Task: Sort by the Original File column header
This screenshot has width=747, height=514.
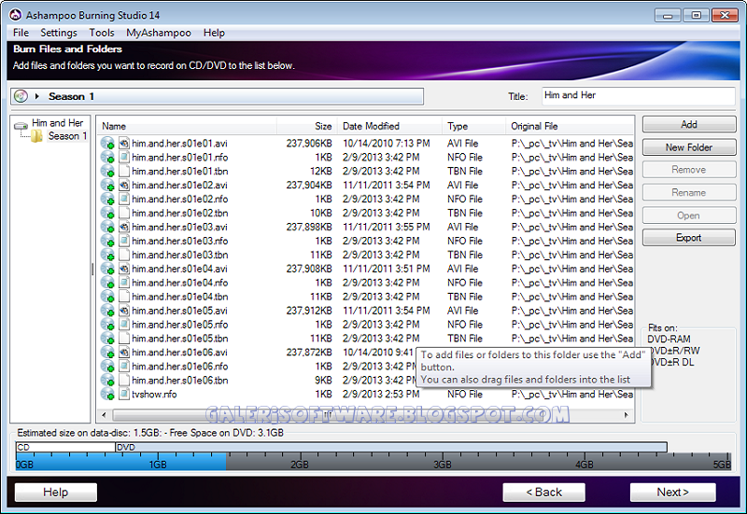Action: coord(570,126)
